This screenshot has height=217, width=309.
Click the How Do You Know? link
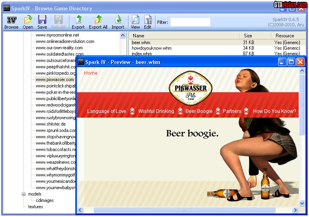coord(274,111)
